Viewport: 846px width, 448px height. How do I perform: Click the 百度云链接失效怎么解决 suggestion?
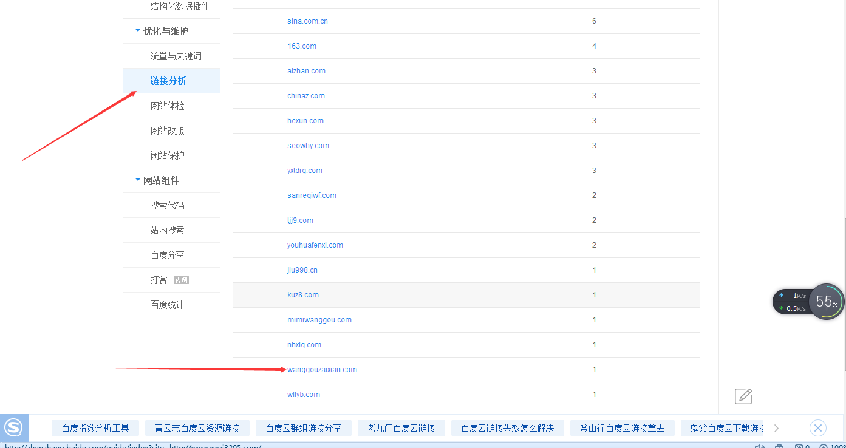(x=507, y=428)
